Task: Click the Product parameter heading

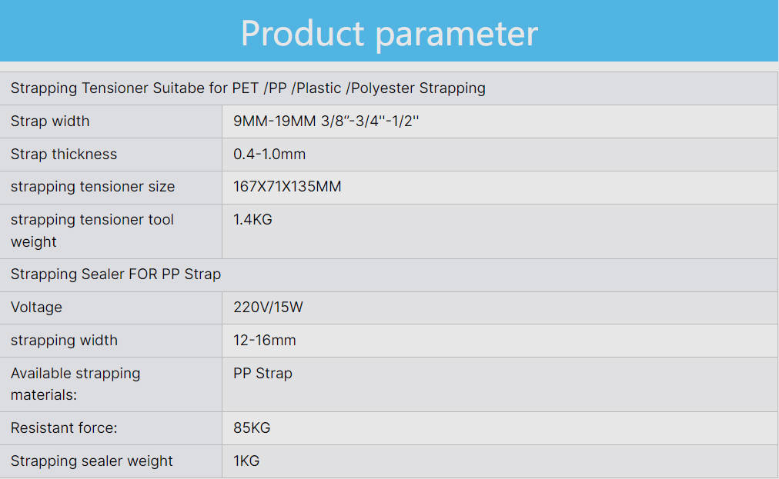Action: (389, 33)
